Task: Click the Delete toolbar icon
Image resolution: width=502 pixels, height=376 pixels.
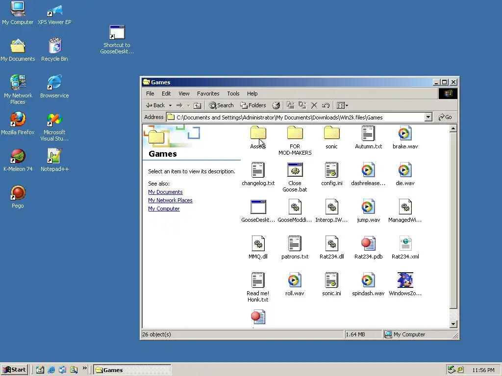Action: [x=314, y=105]
